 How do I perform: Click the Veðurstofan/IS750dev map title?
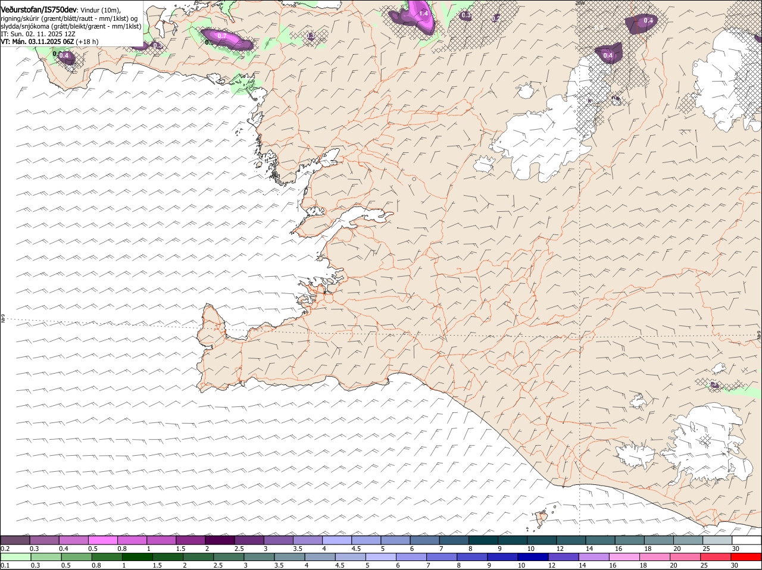39,10
